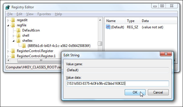Expand the RegisterControl.Register.1 key

click(x=8, y=56)
